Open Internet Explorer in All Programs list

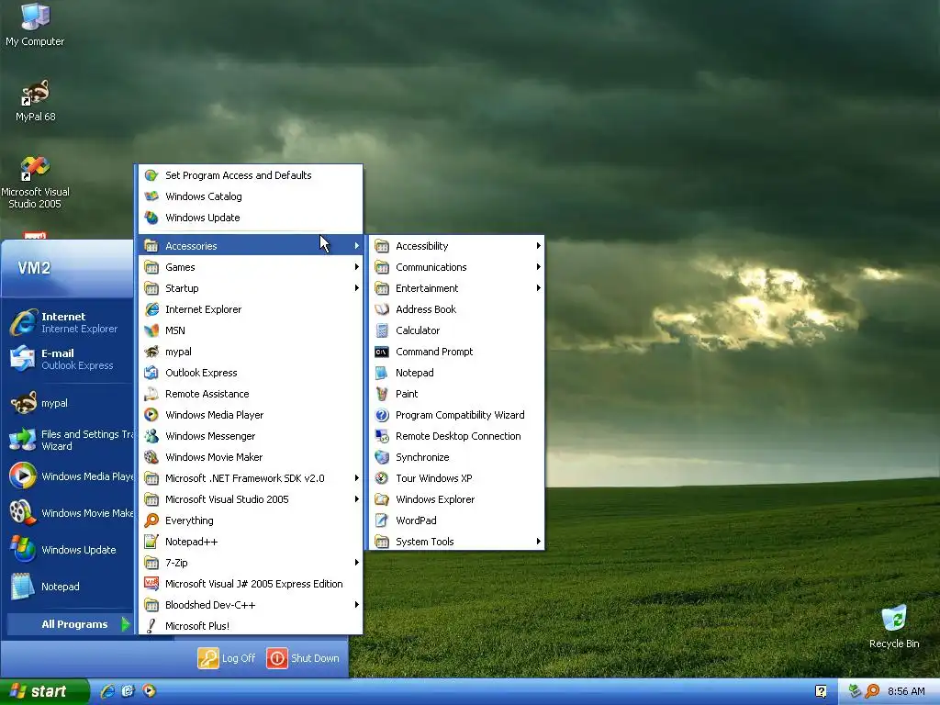click(x=251, y=309)
